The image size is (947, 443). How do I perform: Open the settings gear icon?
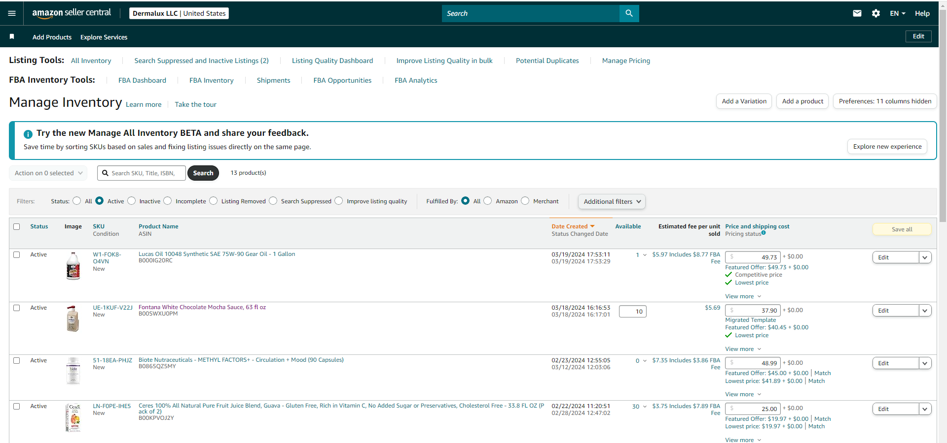(876, 13)
